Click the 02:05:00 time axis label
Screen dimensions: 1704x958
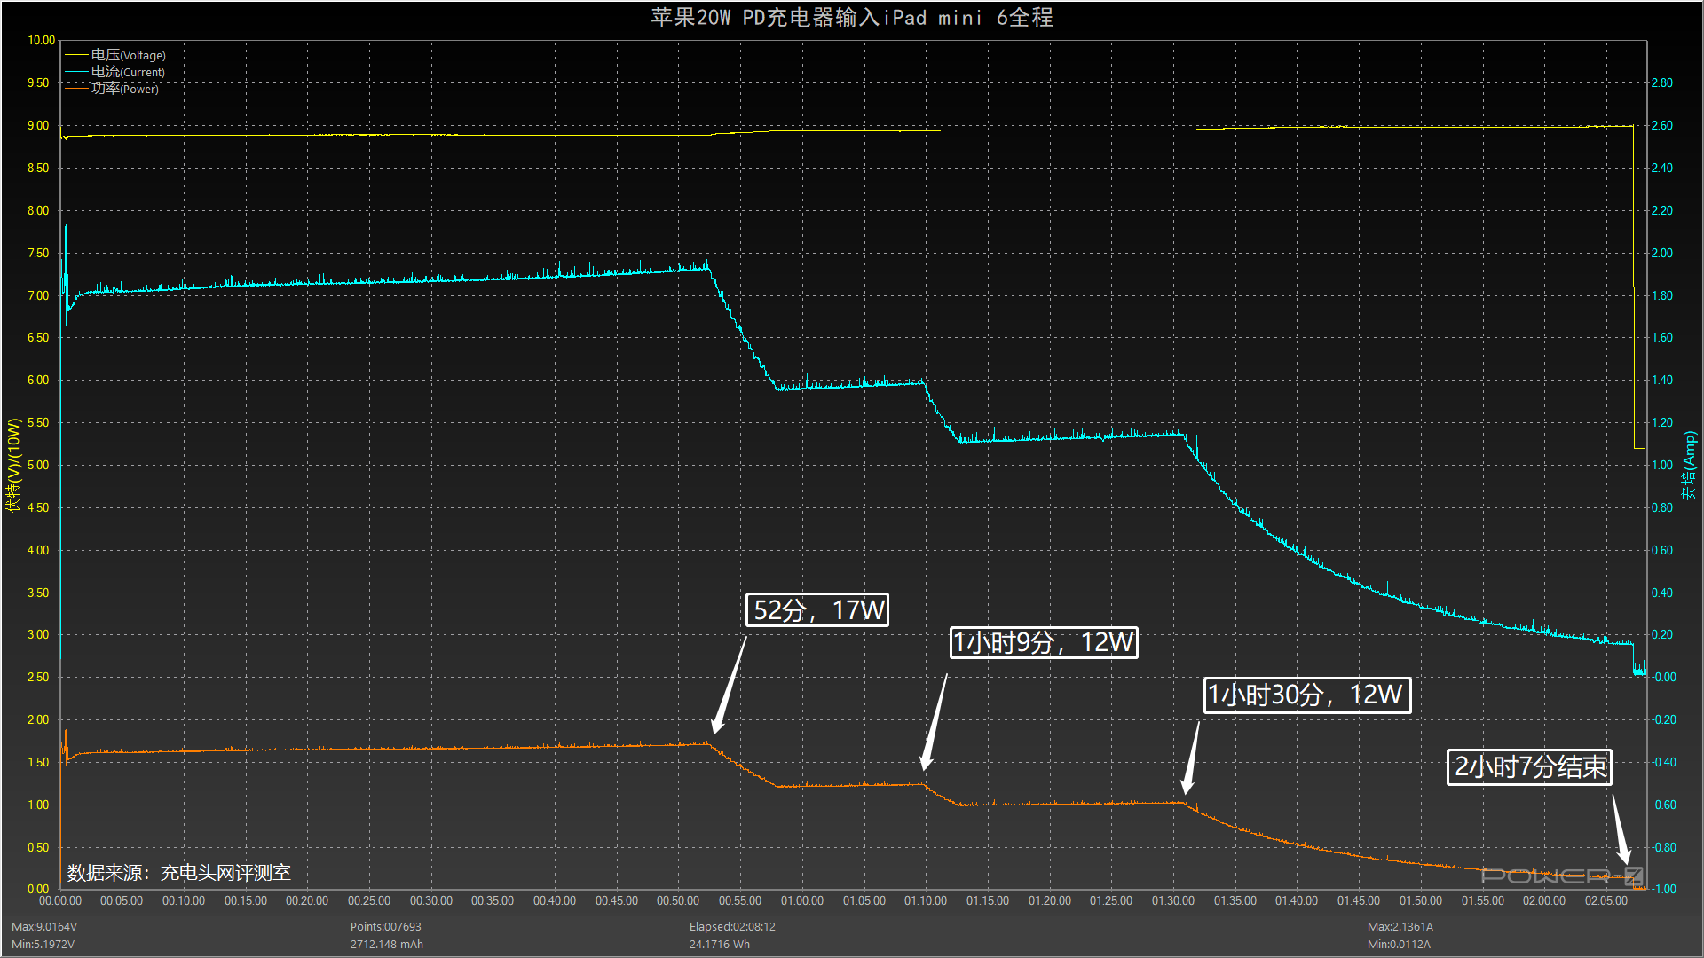point(1606,900)
